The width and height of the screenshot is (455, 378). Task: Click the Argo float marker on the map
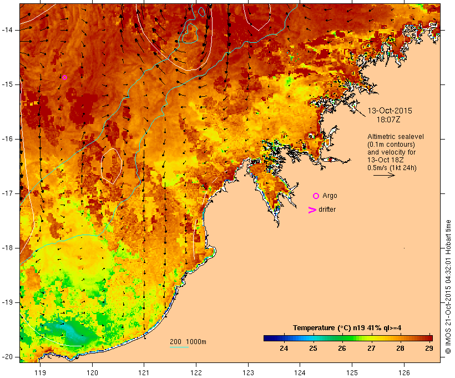click(x=65, y=77)
